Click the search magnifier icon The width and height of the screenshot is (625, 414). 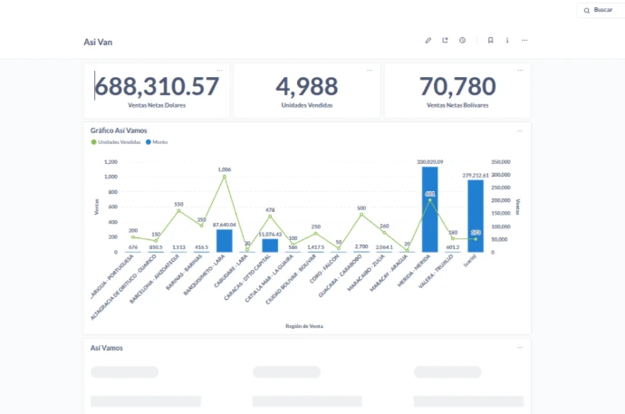click(586, 9)
